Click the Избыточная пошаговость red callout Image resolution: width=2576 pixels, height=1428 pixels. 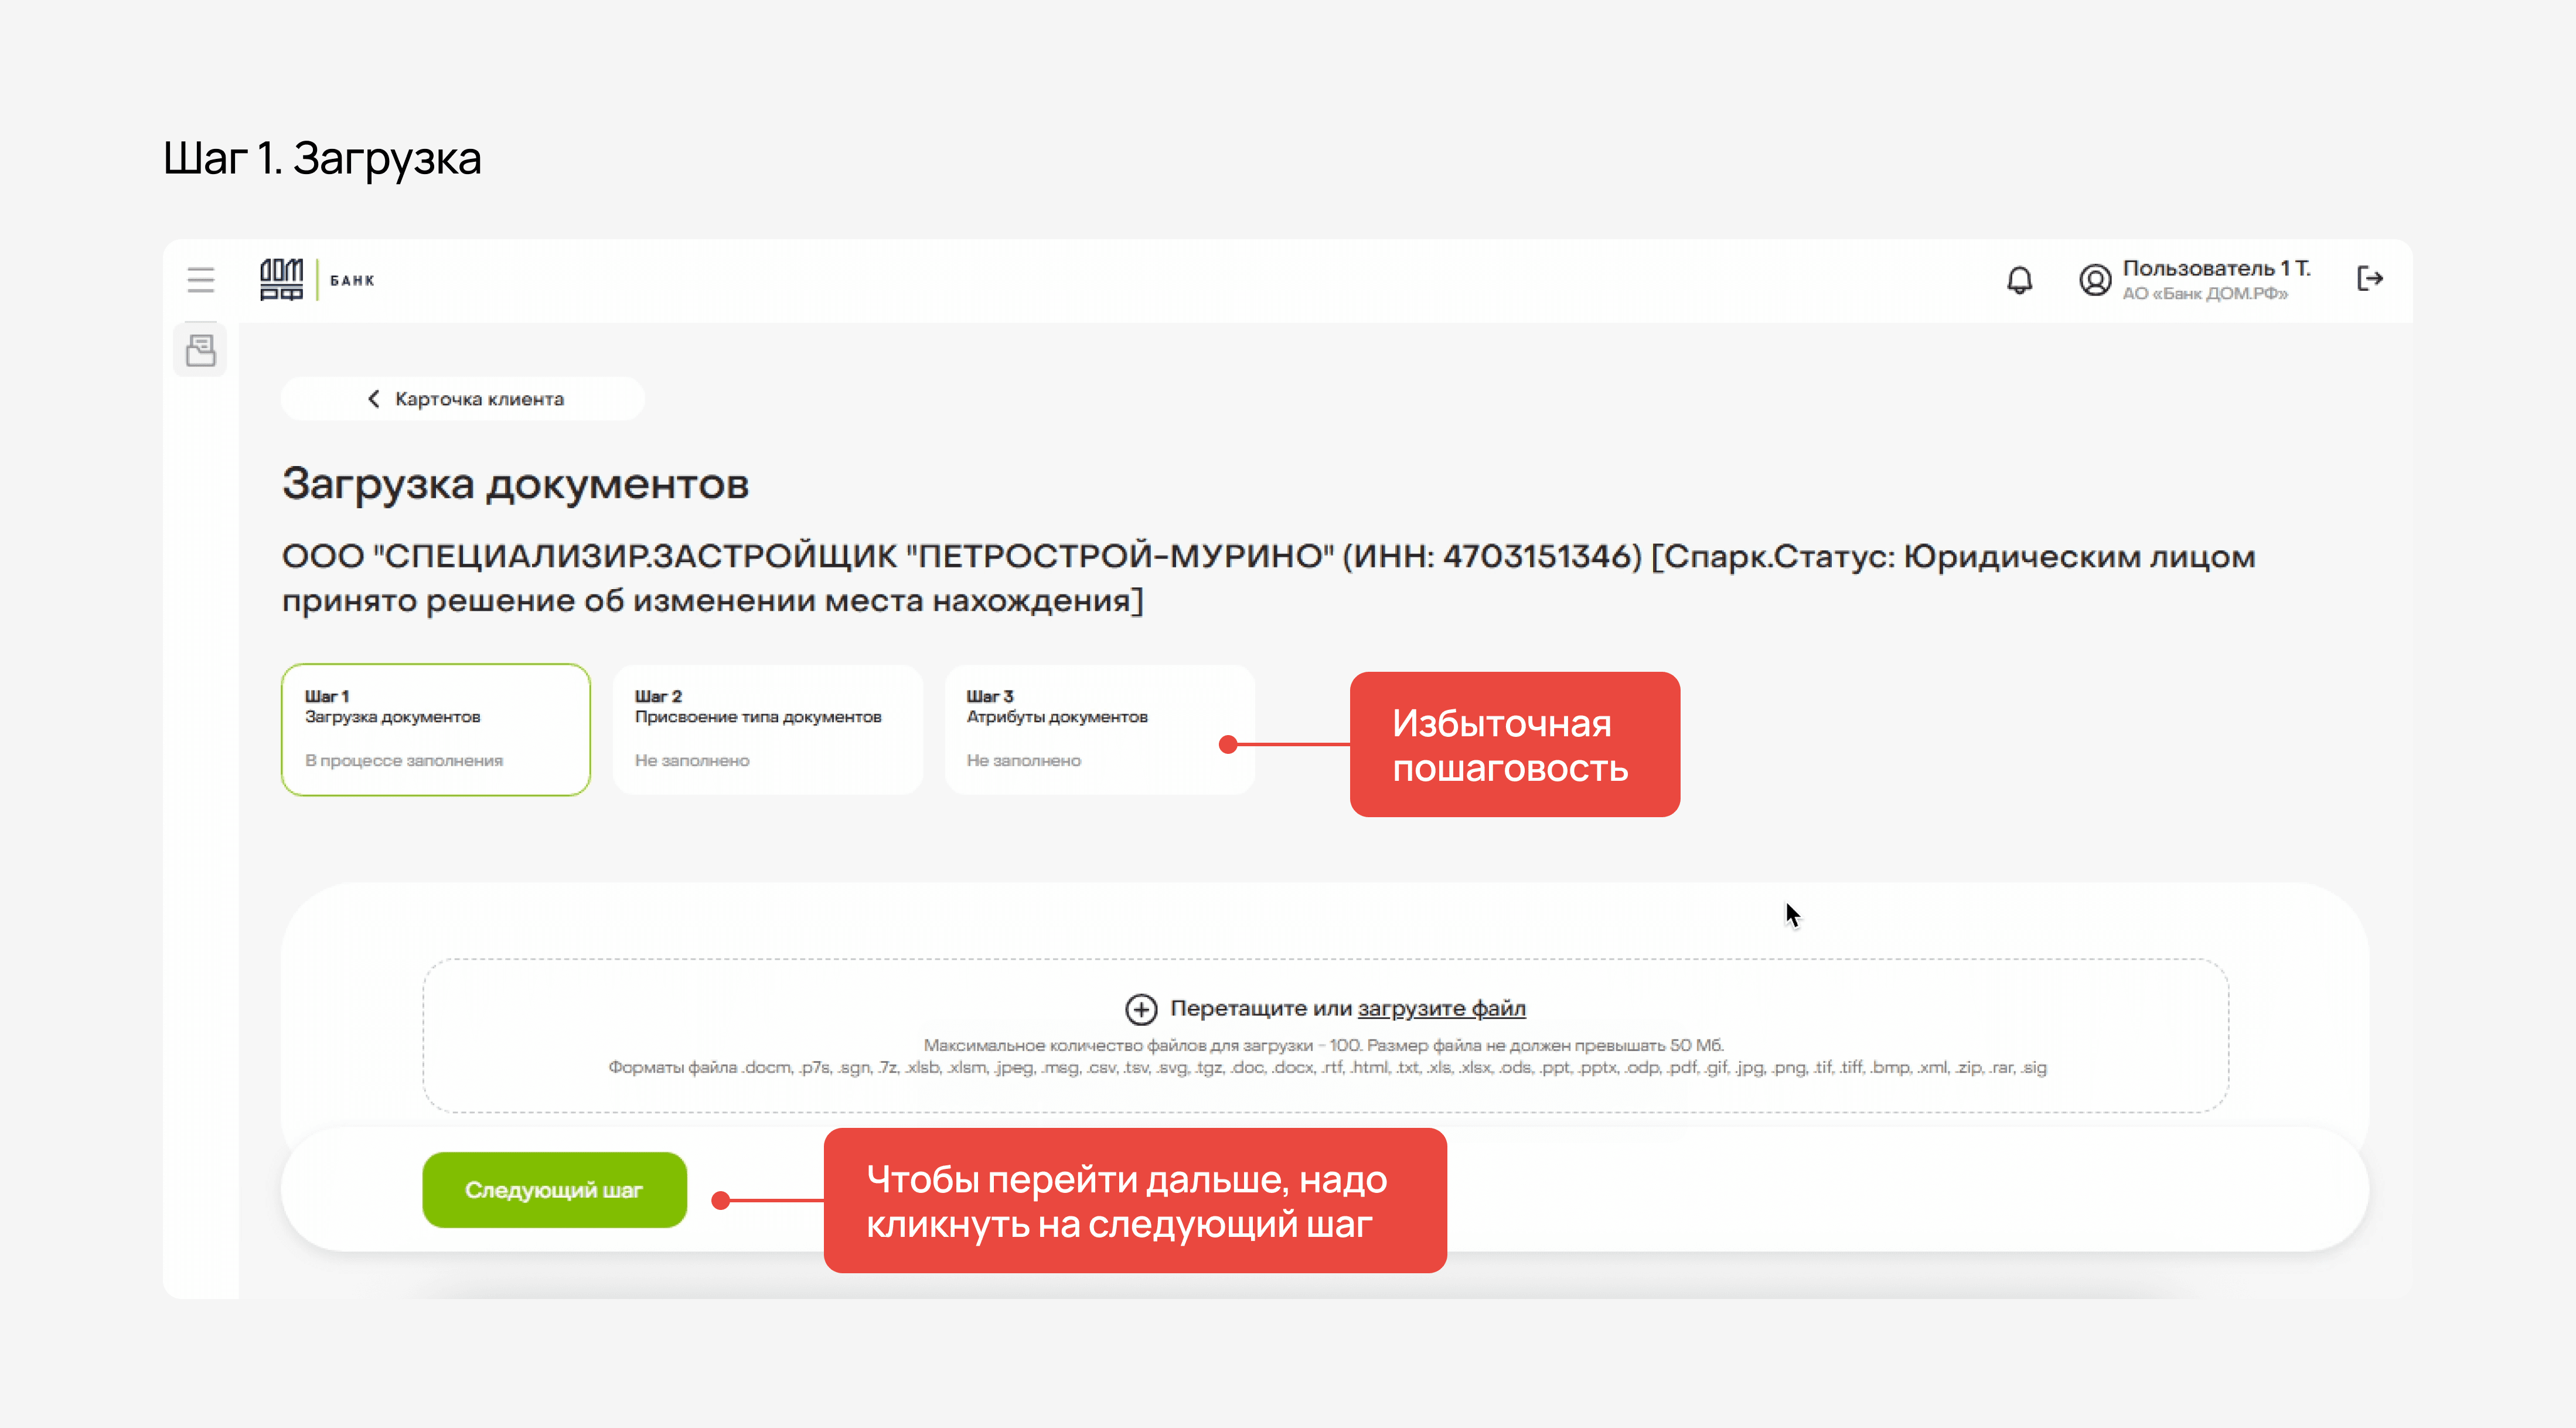tap(1514, 744)
